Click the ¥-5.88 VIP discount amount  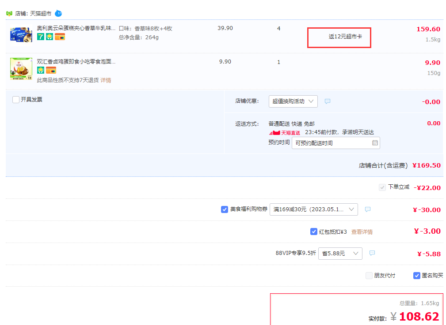pos(429,254)
